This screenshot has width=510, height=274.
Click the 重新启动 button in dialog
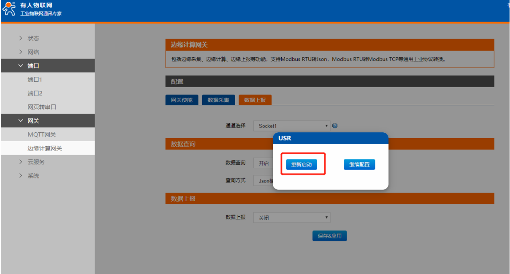click(301, 164)
